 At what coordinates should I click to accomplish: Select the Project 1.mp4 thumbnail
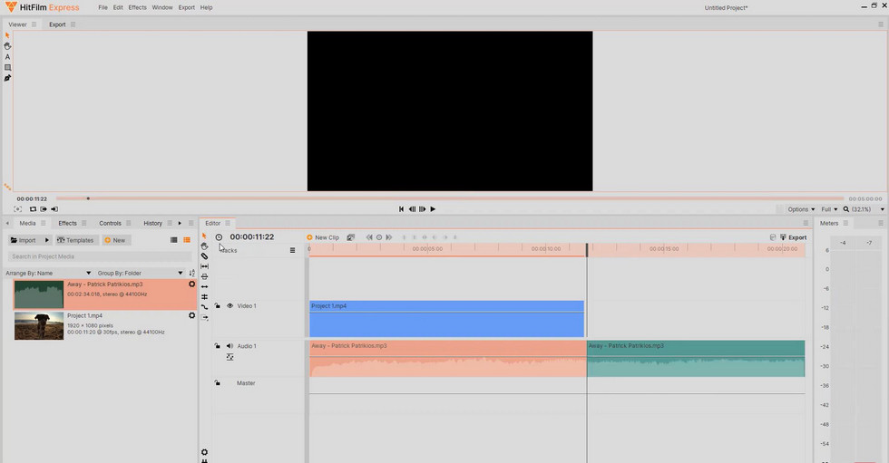[x=39, y=325]
